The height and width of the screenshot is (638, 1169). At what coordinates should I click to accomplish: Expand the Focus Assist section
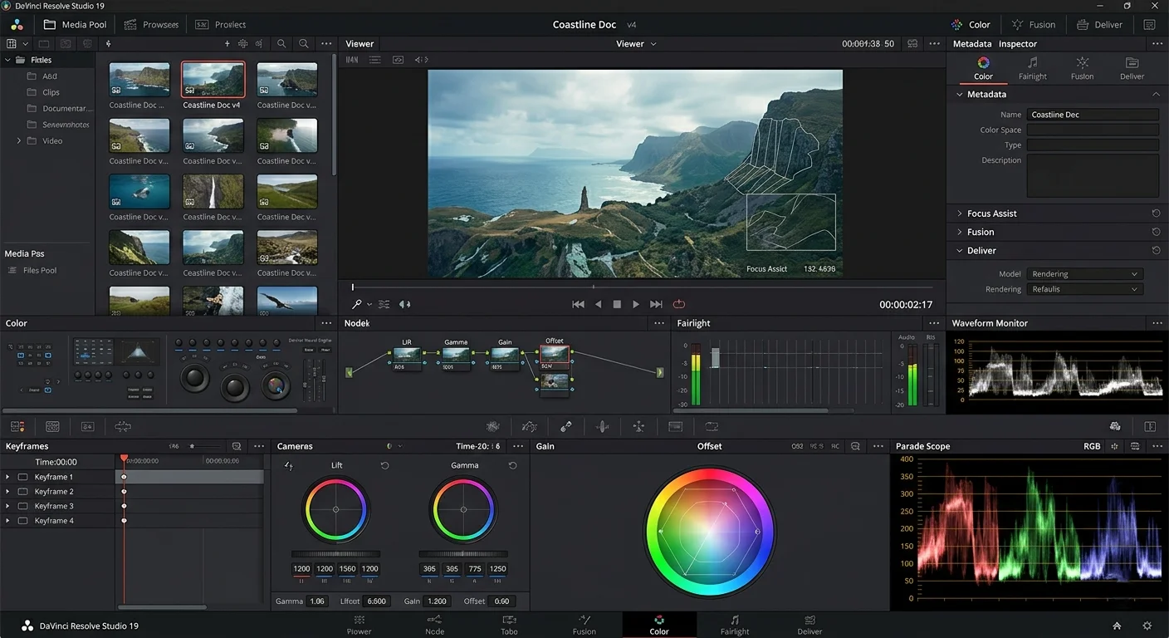pyautogui.click(x=960, y=213)
